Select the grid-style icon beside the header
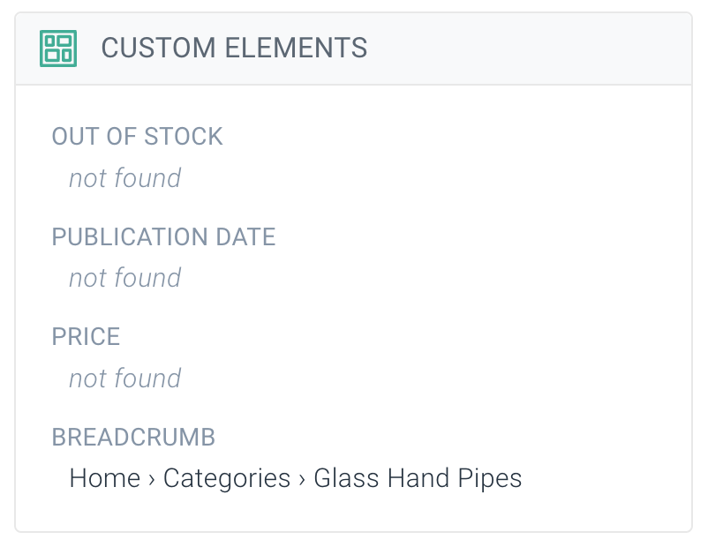 [58, 49]
